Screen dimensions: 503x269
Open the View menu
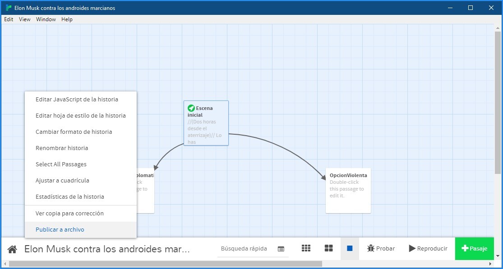24,19
